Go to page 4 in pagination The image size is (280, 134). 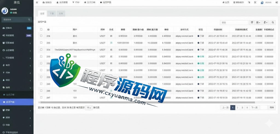pos(247,107)
